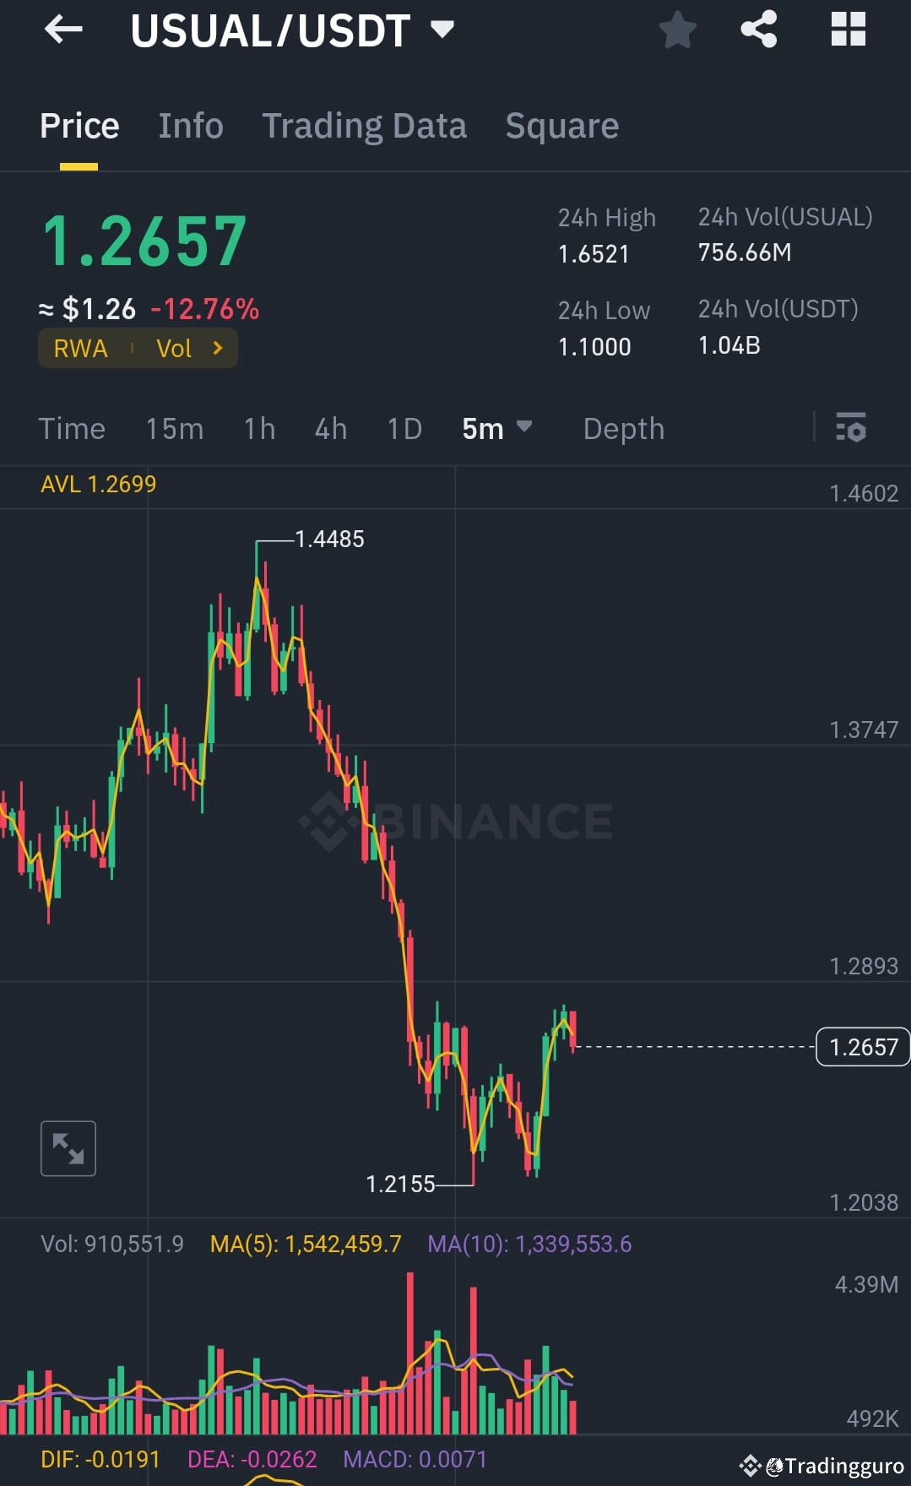Open the Info tab link
The height and width of the screenshot is (1486, 911).
tap(190, 125)
